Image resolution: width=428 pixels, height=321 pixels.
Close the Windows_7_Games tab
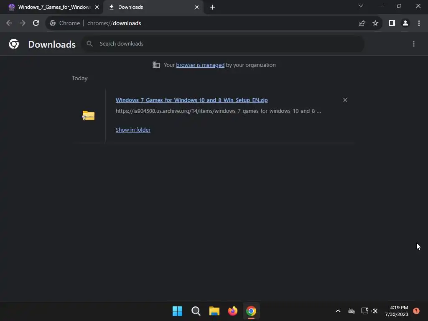tap(97, 7)
